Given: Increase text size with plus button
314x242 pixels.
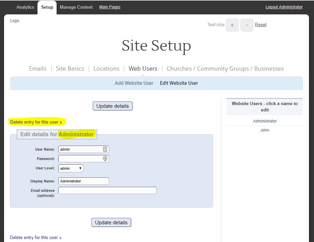Looking at the screenshot, I should (x=232, y=25).
